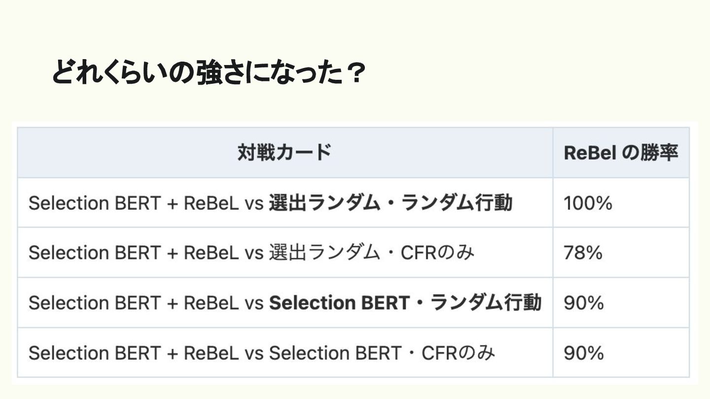
Task: Click the word "vs" in the 78% row
Action: [x=254, y=253]
